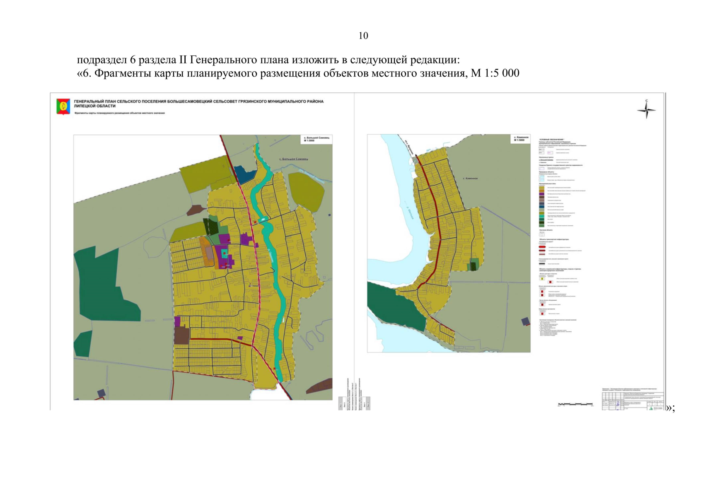Click the dark blue zone on left map
Viewport: 703px width, 497px height.
245,174
